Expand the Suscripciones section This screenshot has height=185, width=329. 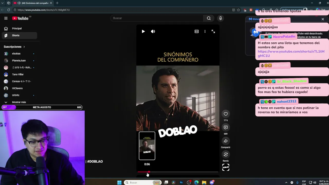(14, 47)
